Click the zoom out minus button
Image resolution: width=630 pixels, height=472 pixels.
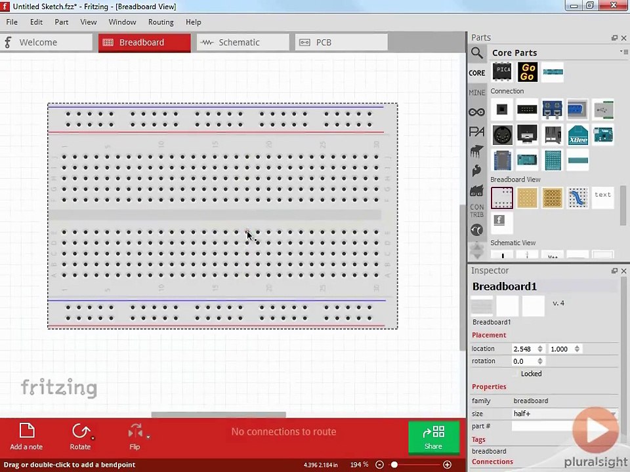[x=380, y=465]
